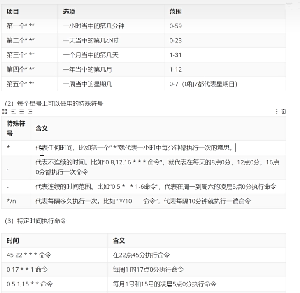Image resolution: width=300 pixels, height=293 pixels.
Task: Click the cell "一个月当中的第几天"
Action: (x=111, y=55)
